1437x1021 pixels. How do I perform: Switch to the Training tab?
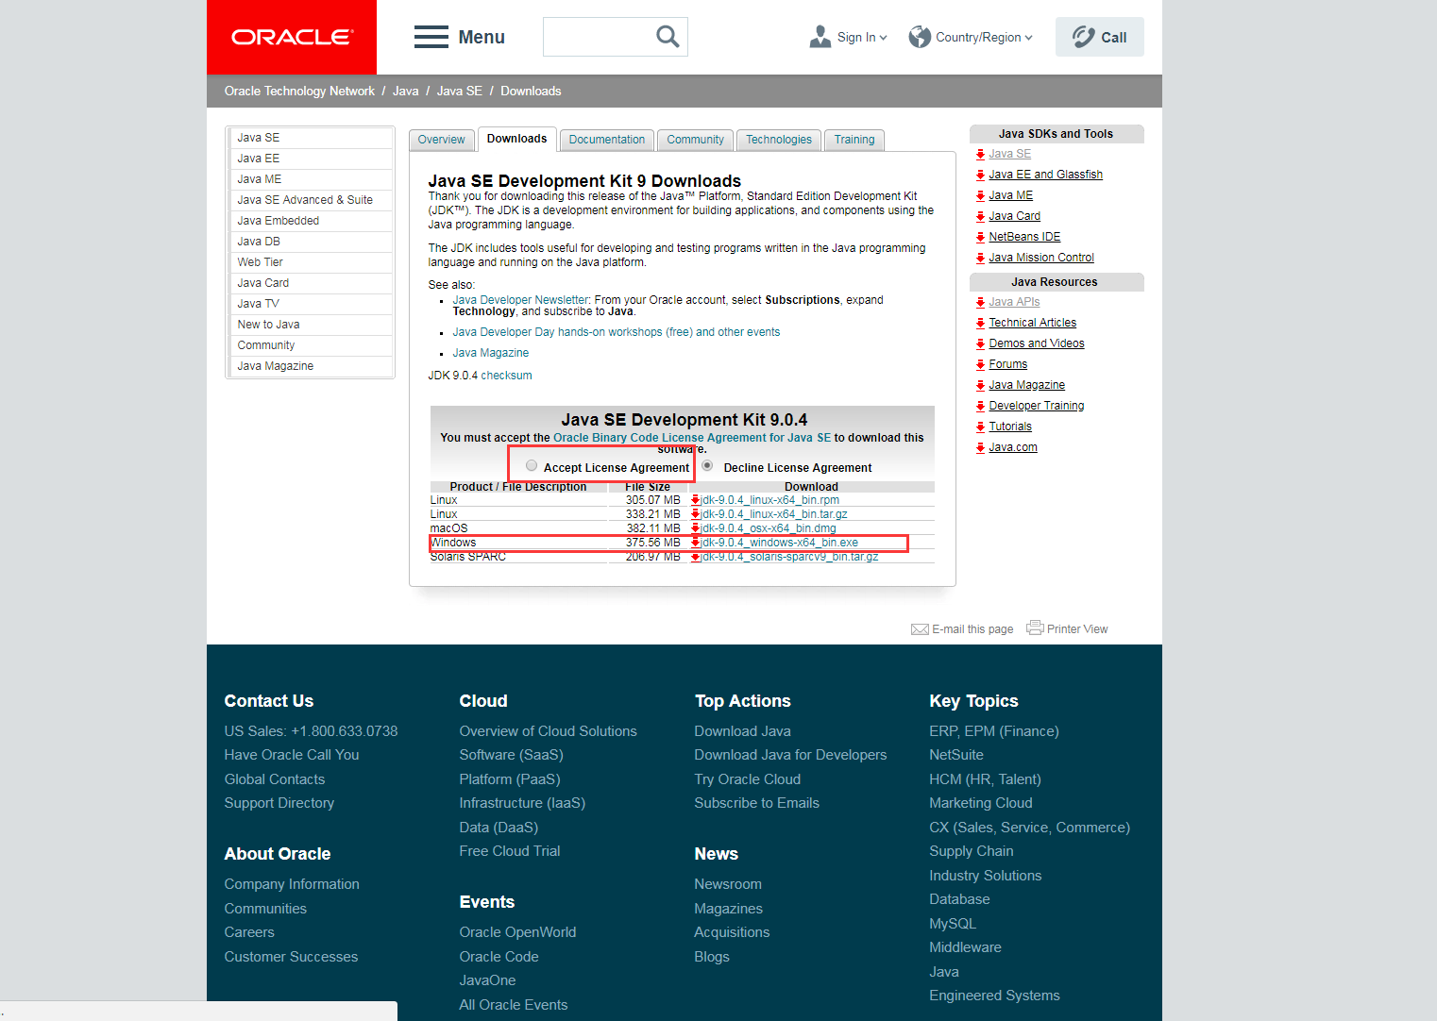coord(854,140)
